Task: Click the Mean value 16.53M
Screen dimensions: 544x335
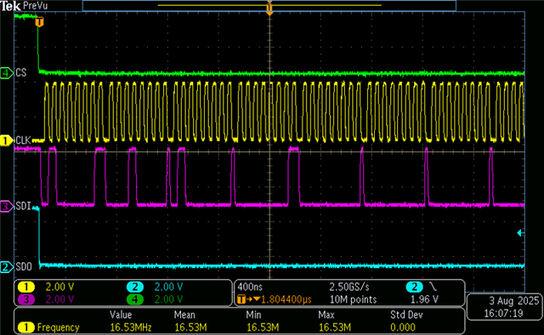Action: [190, 327]
